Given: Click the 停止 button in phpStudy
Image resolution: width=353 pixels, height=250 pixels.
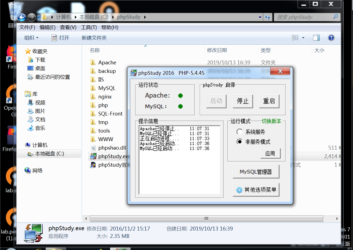Looking at the screenshot, I should (243, 101).
